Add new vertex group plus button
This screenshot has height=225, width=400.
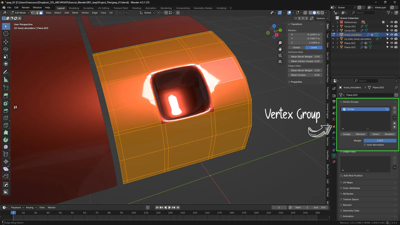tap(394, 108)
